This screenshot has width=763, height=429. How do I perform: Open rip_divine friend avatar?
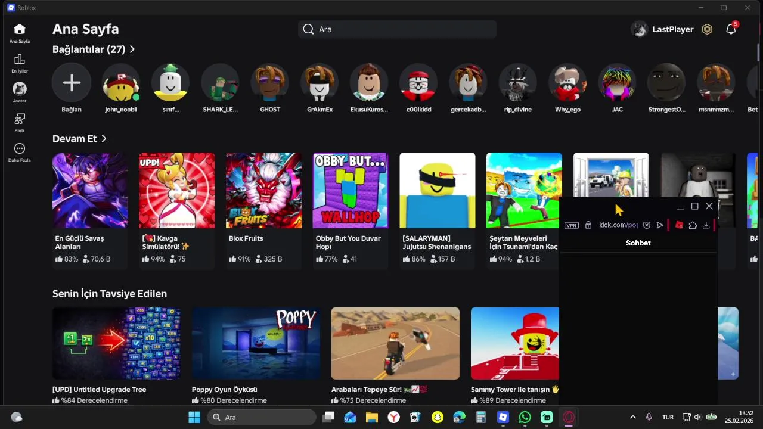coord(518,83)
